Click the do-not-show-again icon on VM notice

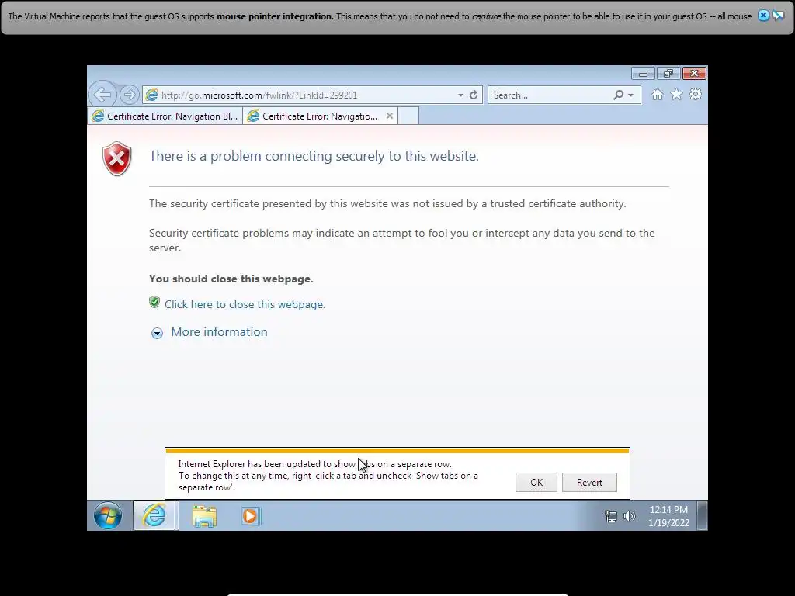(778, 16)
